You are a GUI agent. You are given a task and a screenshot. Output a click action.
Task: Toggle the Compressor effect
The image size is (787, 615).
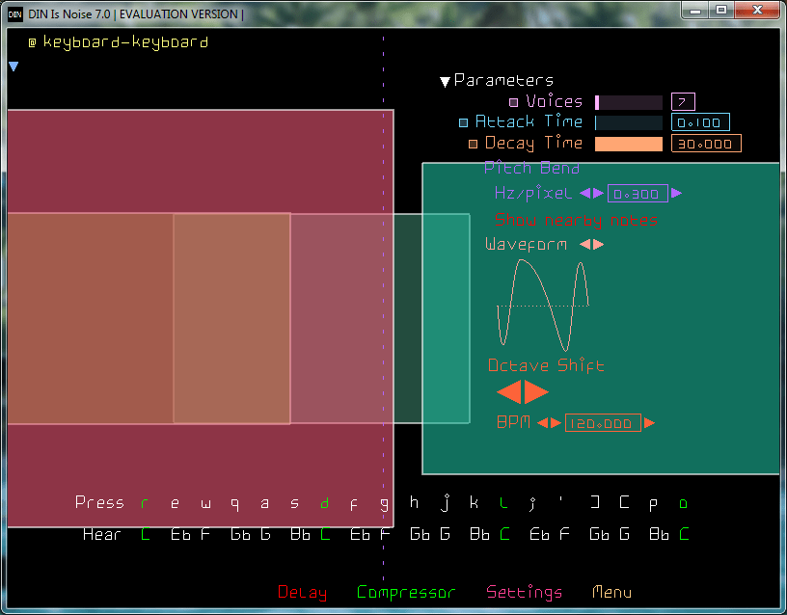405,592
